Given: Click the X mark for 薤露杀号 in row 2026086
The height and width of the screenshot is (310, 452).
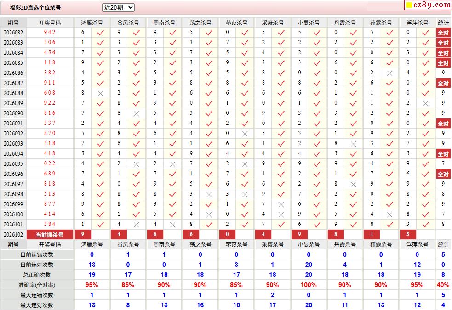Looking at the screenshot, I should [389, 73].
